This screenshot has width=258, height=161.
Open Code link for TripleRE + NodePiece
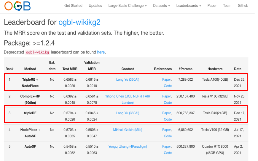click(168, 86)
